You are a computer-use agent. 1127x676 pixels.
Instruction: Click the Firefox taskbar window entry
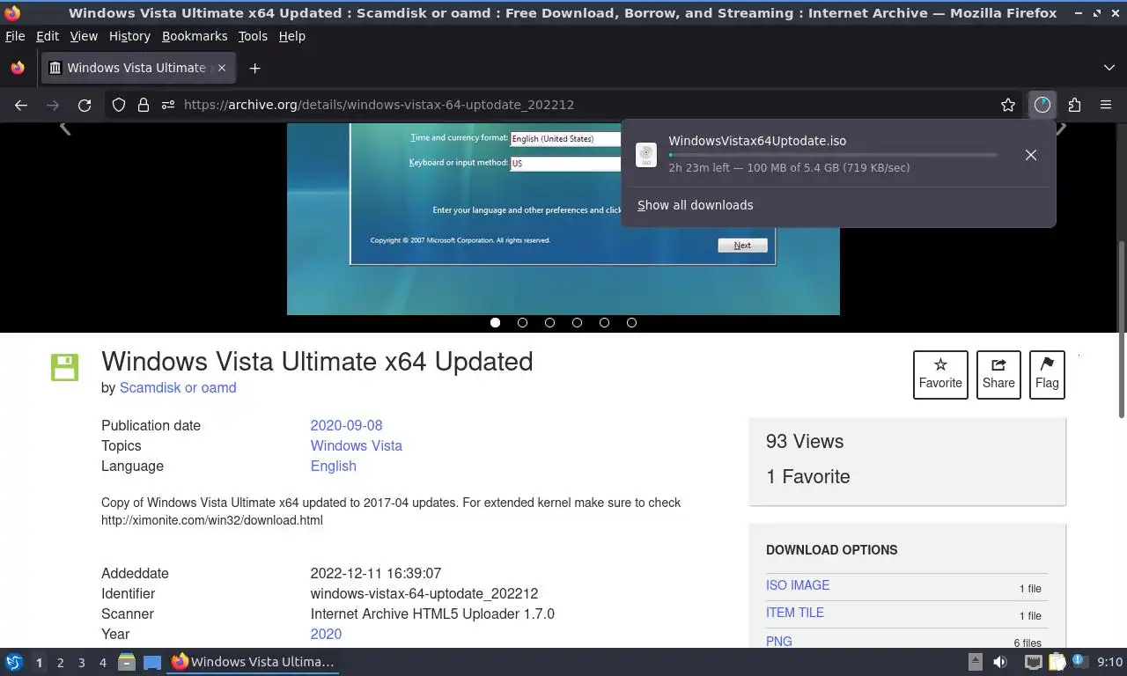253,662
